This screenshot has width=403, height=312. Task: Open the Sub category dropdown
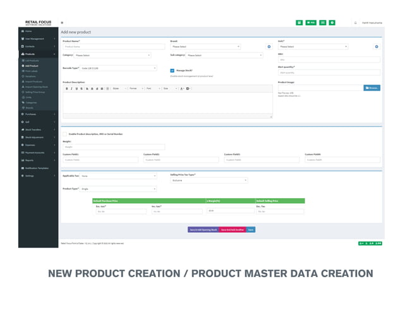coord(224,55)
